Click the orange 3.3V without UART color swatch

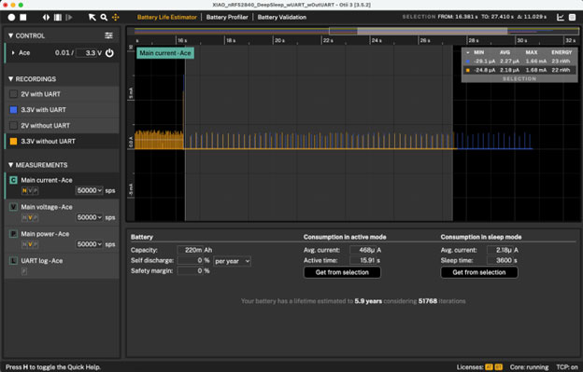click(x=13, y=142)
